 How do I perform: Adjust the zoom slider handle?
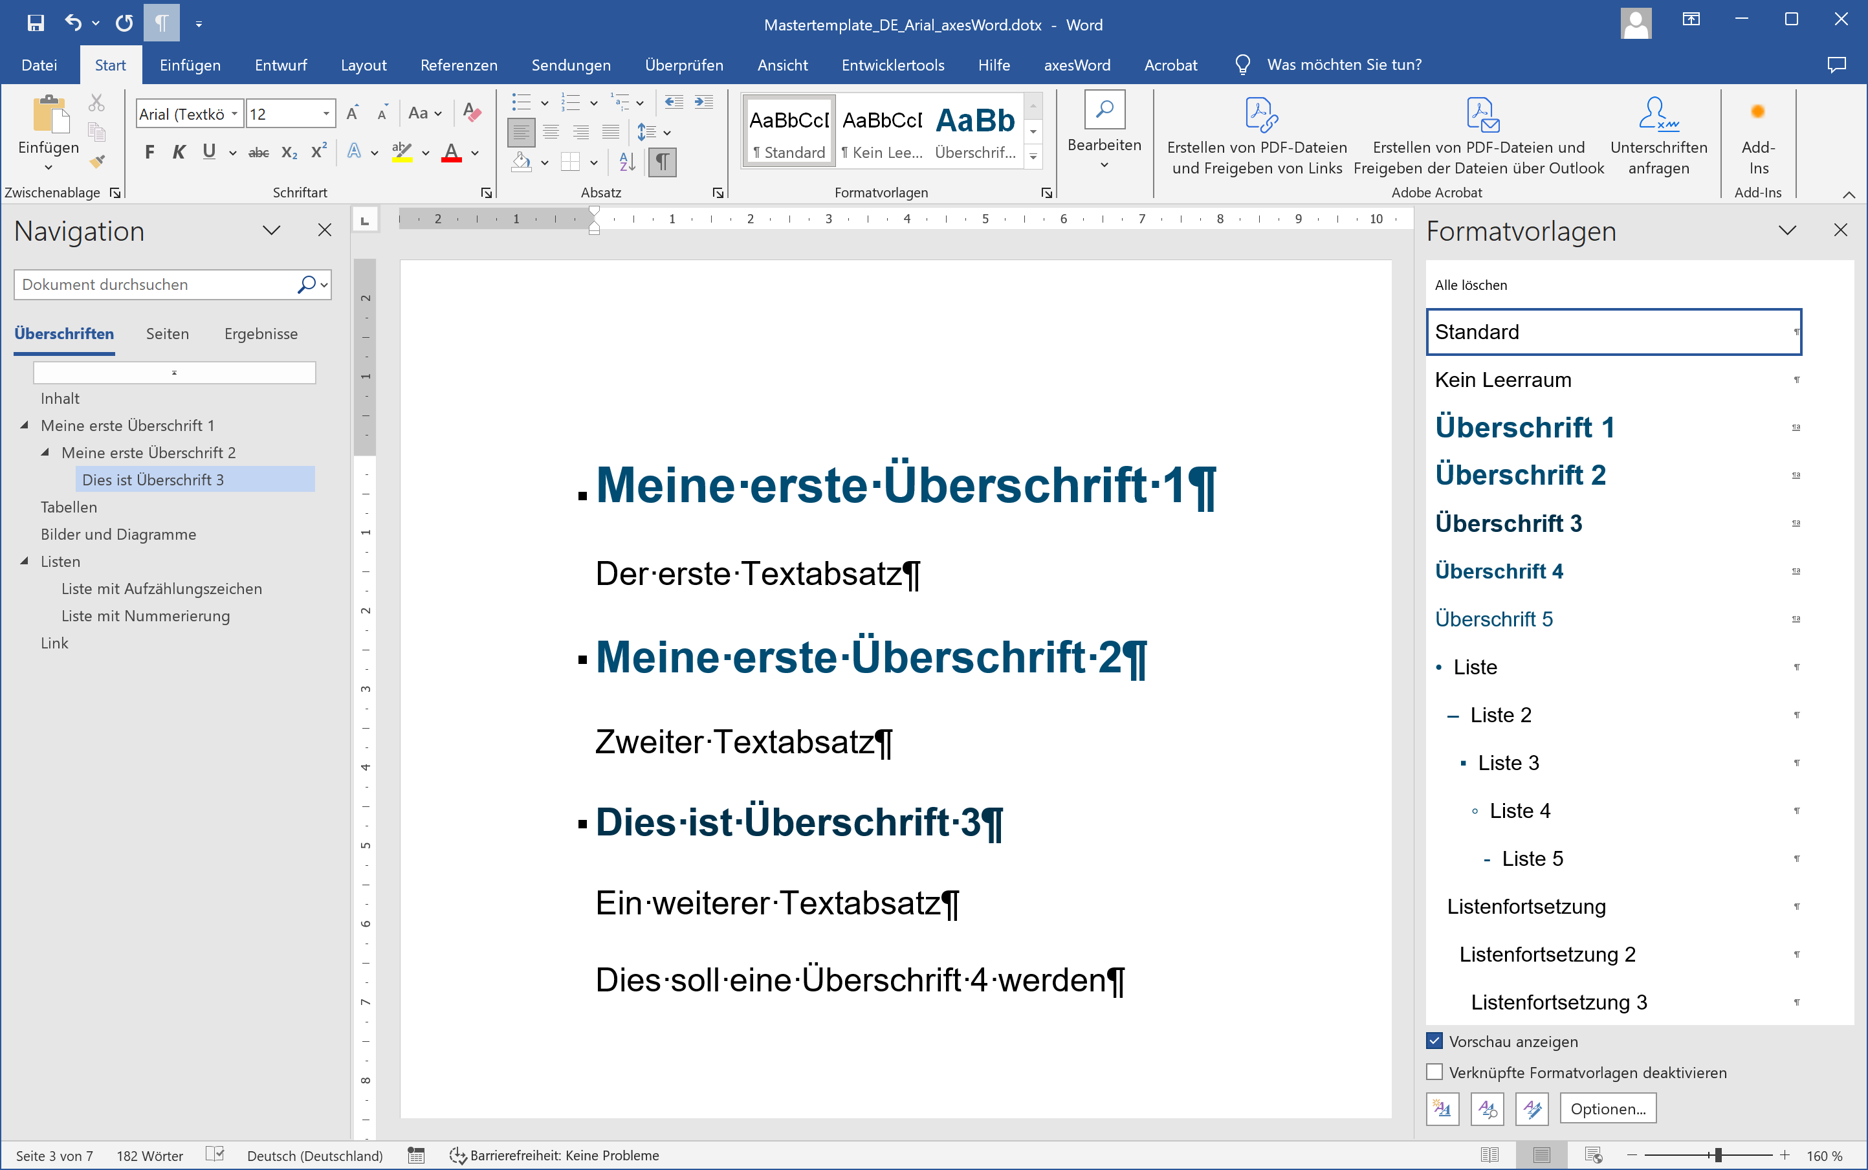click(1717, 1155)
